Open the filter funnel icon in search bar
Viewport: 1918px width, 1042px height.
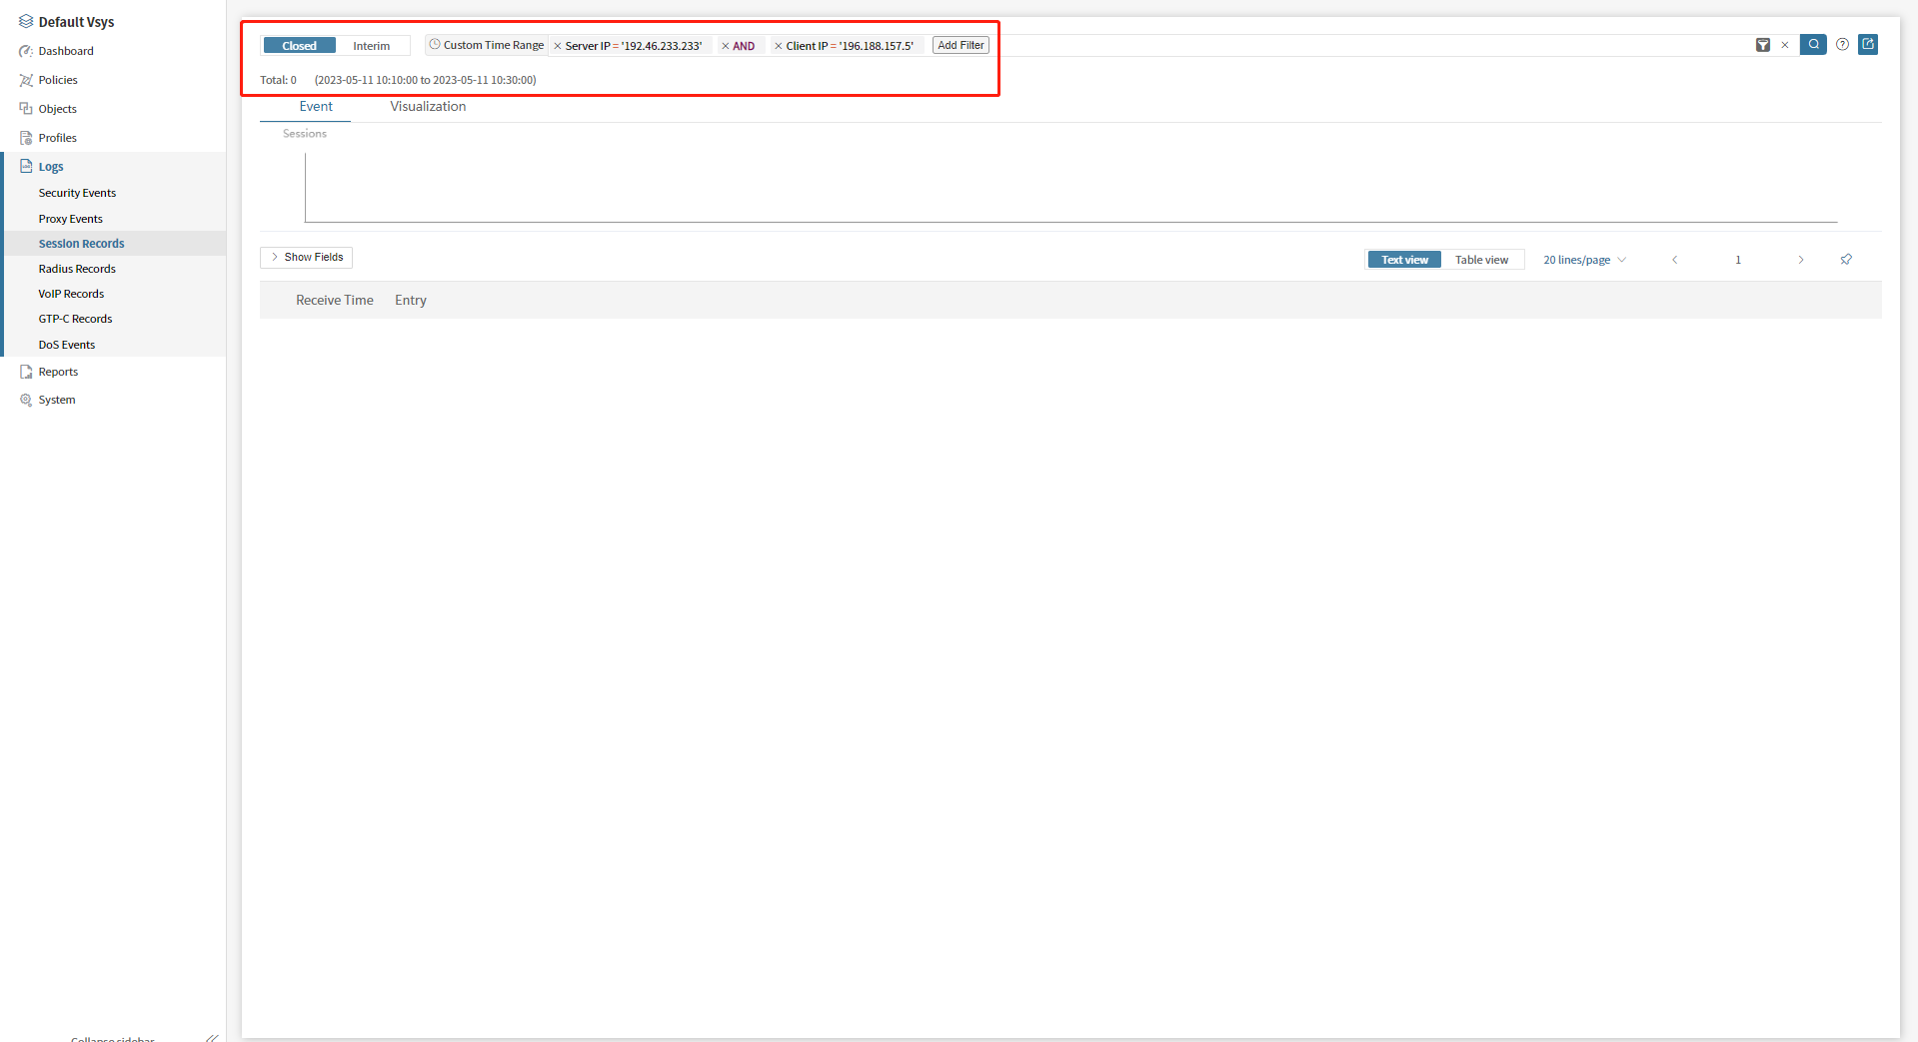pyautogui.click(x=1763, y=45)
